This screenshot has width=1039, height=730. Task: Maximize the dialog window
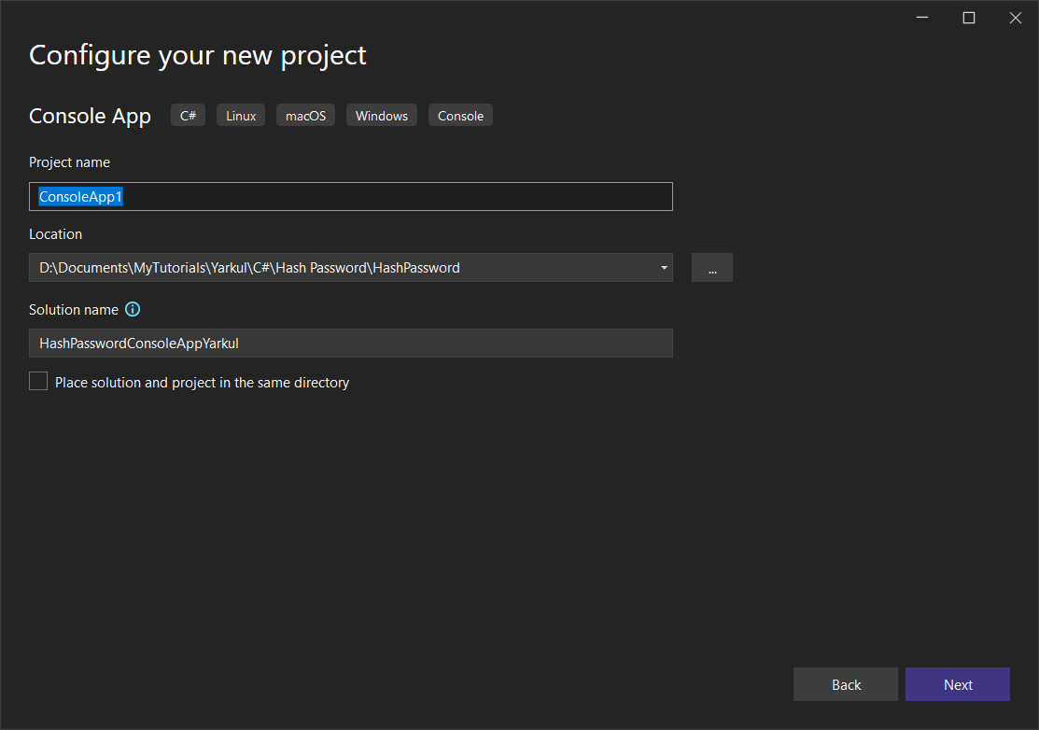(x=969, y=18)
